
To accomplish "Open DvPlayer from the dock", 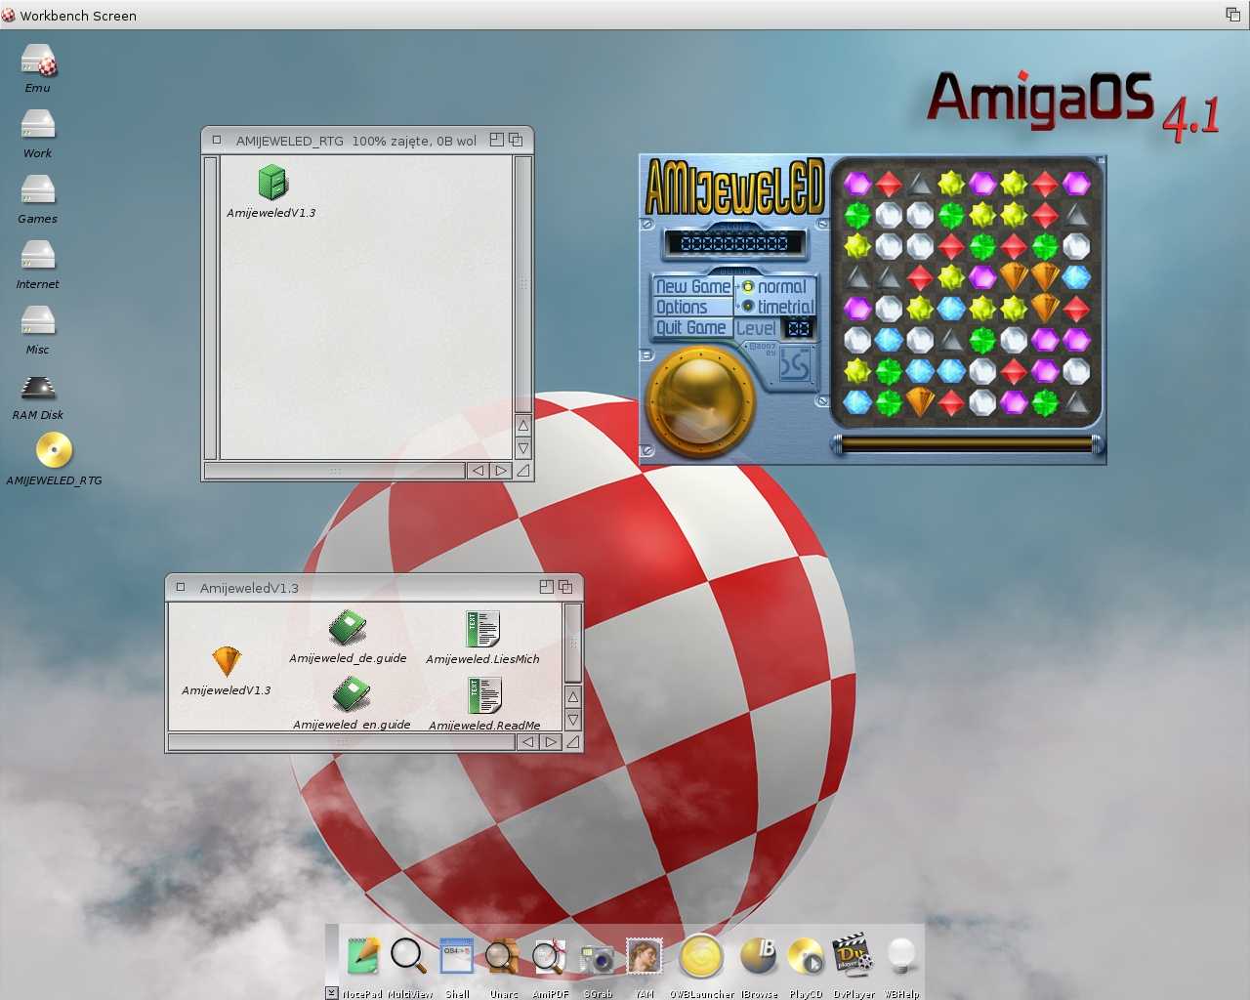I will tap(853, 955).
